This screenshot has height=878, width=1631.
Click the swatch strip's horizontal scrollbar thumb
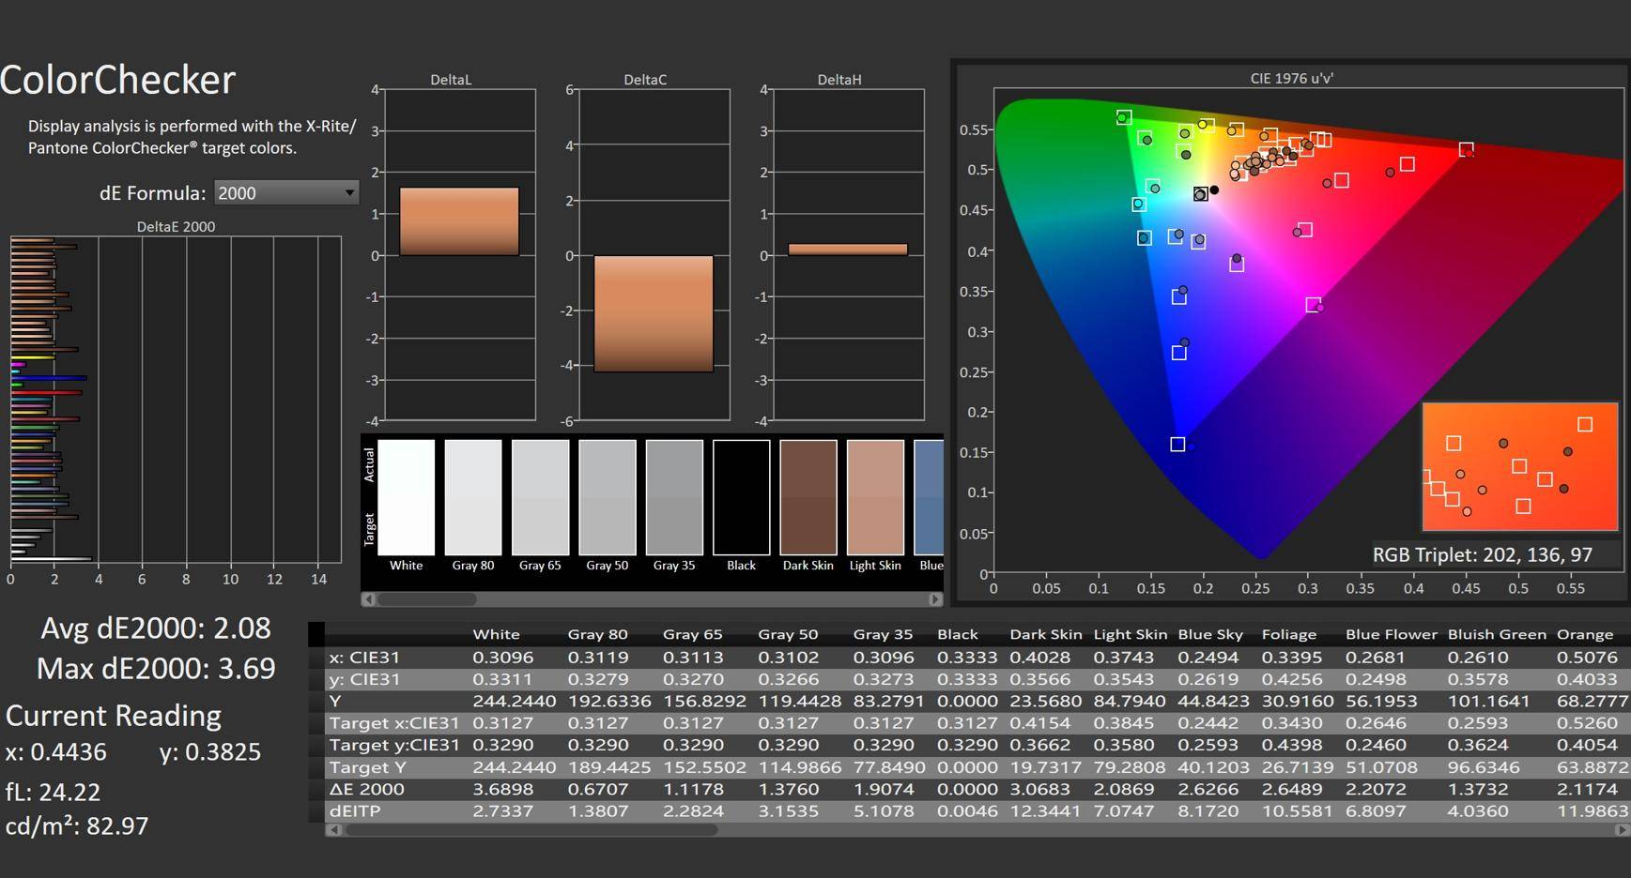click(x=427, y=599)
